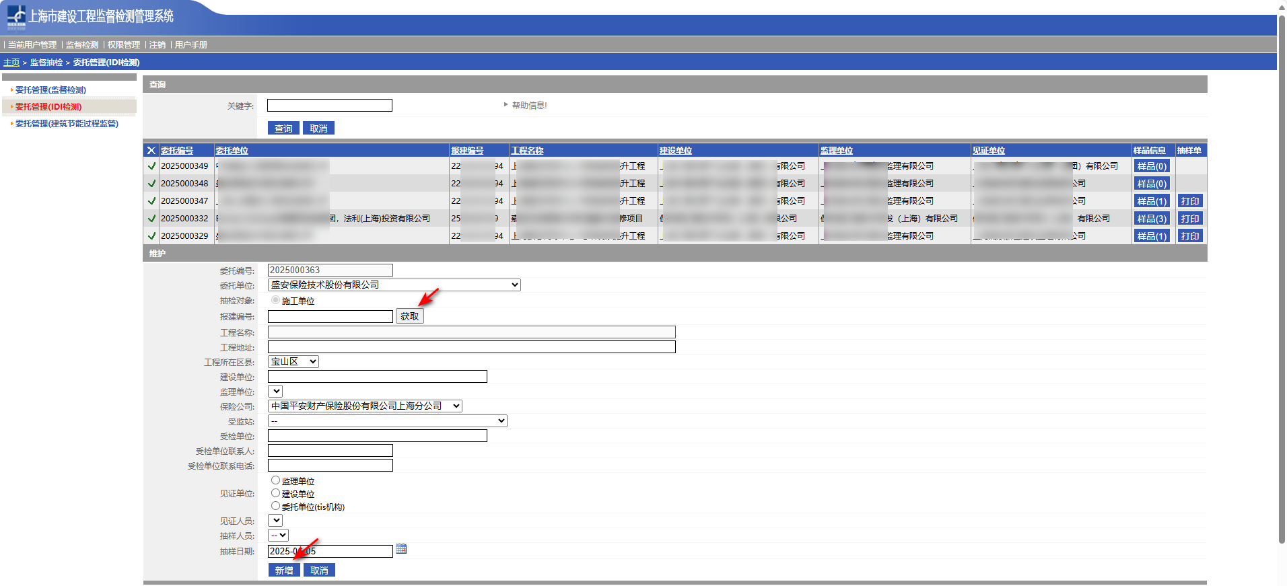Screen dimensions: 1287x586
Task: Click the green checkmark for row 2025000349
Action: tap(151, 166)
